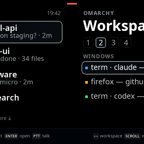Viewport: 144px width, 144px height.
Task: Select the session with micro · 2m
Action: click(x=31, y=78)
